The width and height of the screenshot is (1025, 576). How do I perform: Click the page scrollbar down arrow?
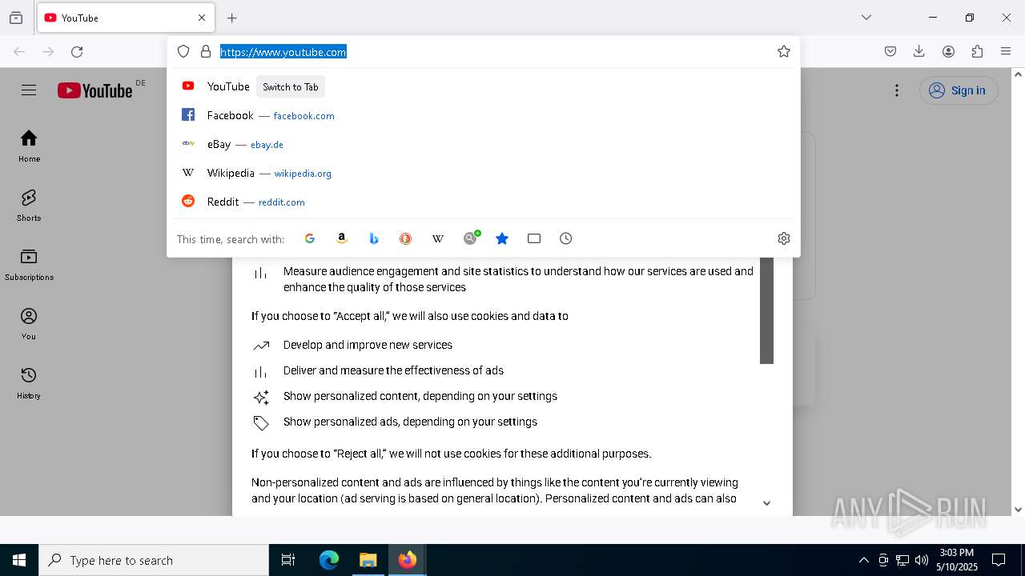click(1018, 509)
